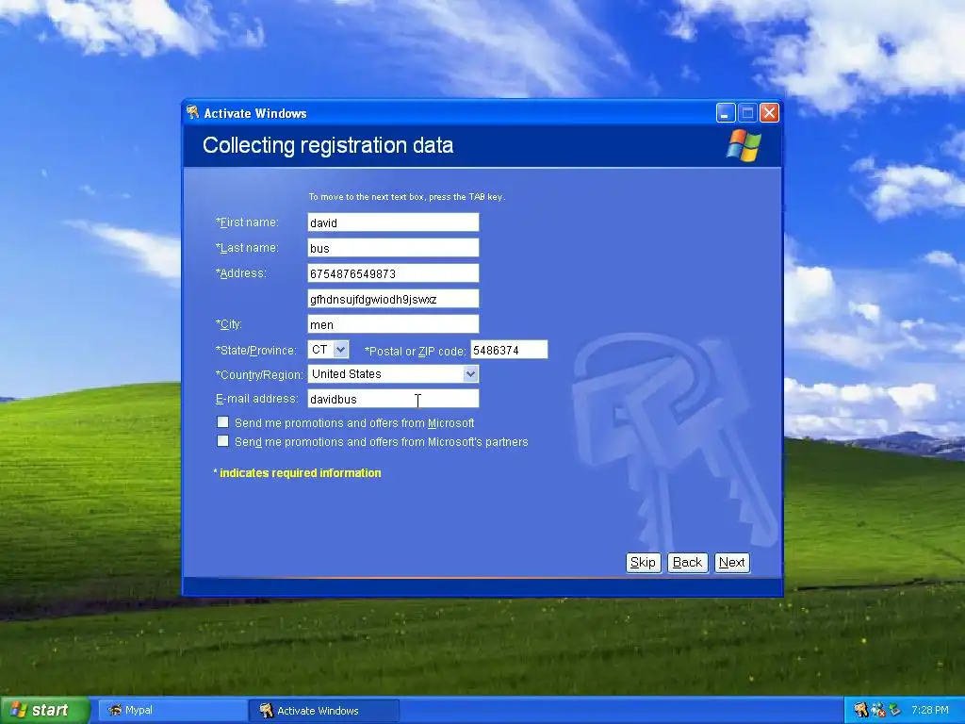Screen dimensions: 965x724
Task: Click the tray icon just left of the clock
Action: point(895,710)
